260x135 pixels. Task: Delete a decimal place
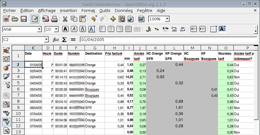coord(183,29)
